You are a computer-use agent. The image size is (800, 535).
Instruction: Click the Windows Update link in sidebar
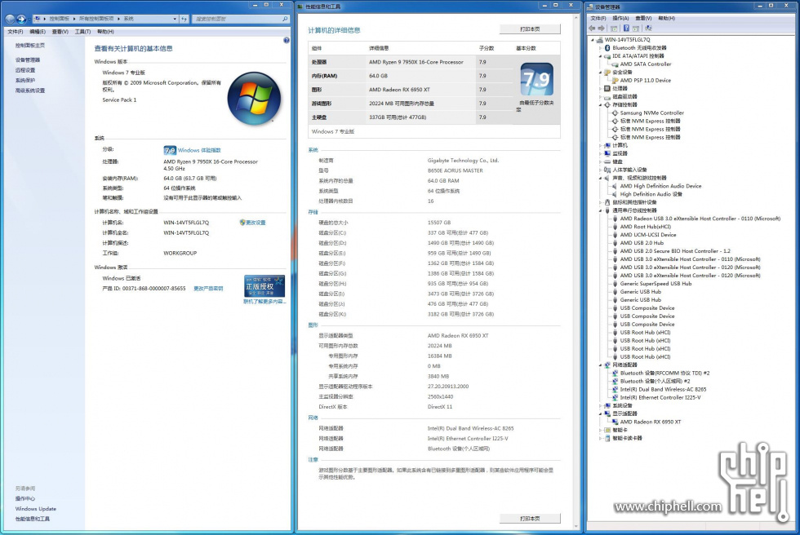coord(36,509)
